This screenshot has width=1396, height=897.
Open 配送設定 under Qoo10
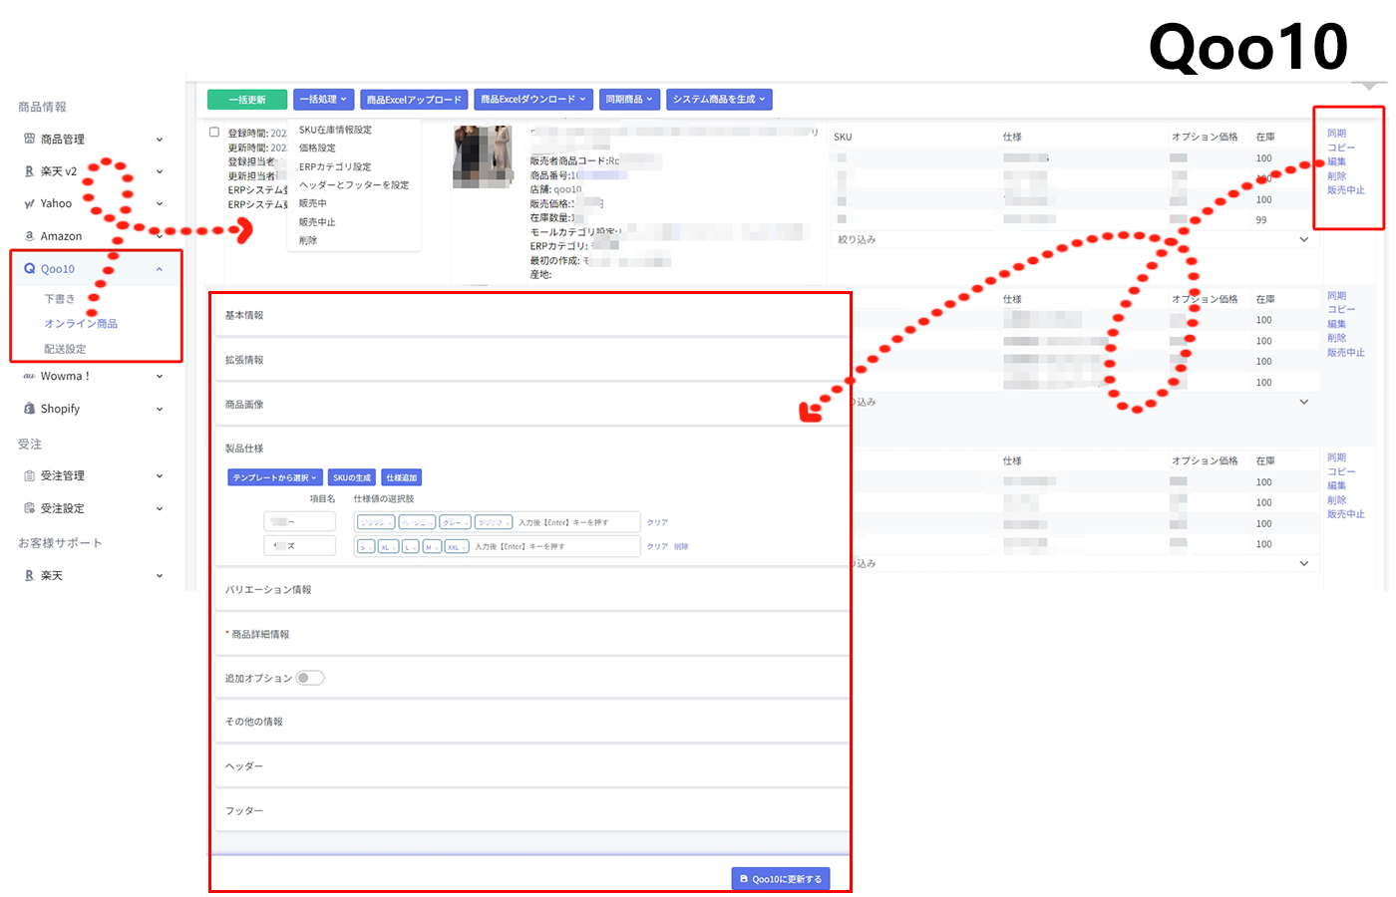(x=65, y=349)
